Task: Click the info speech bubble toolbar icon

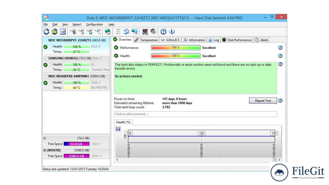Action: 172,32
